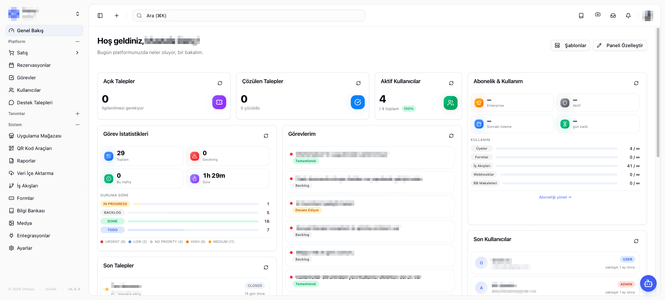Click the Şablonlar button
This screenshot has width=665, height=300.
(570, 45)
